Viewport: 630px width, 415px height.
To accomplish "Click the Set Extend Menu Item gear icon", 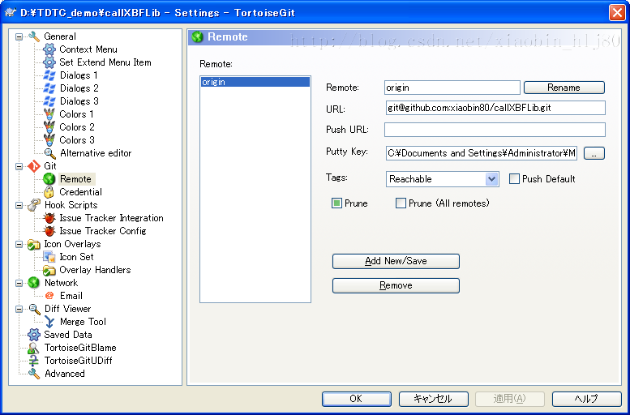I will [x=49, y=62].
